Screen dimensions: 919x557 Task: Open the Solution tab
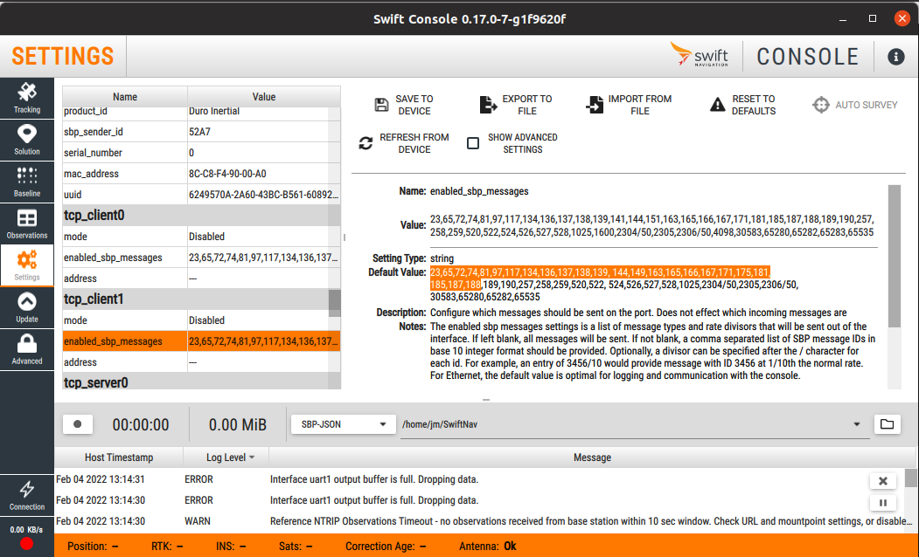pos(27,140)
